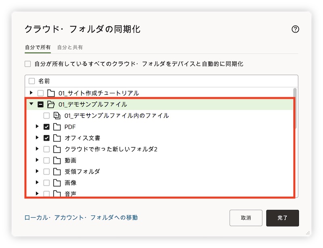Click the 画像 folder icon
This screenshot has height=248, width=323.
point(57,183)
